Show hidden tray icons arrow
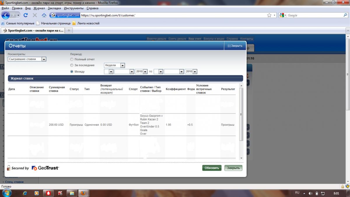The height and width of the screenshot is (197, 350). tap(304, 193)
